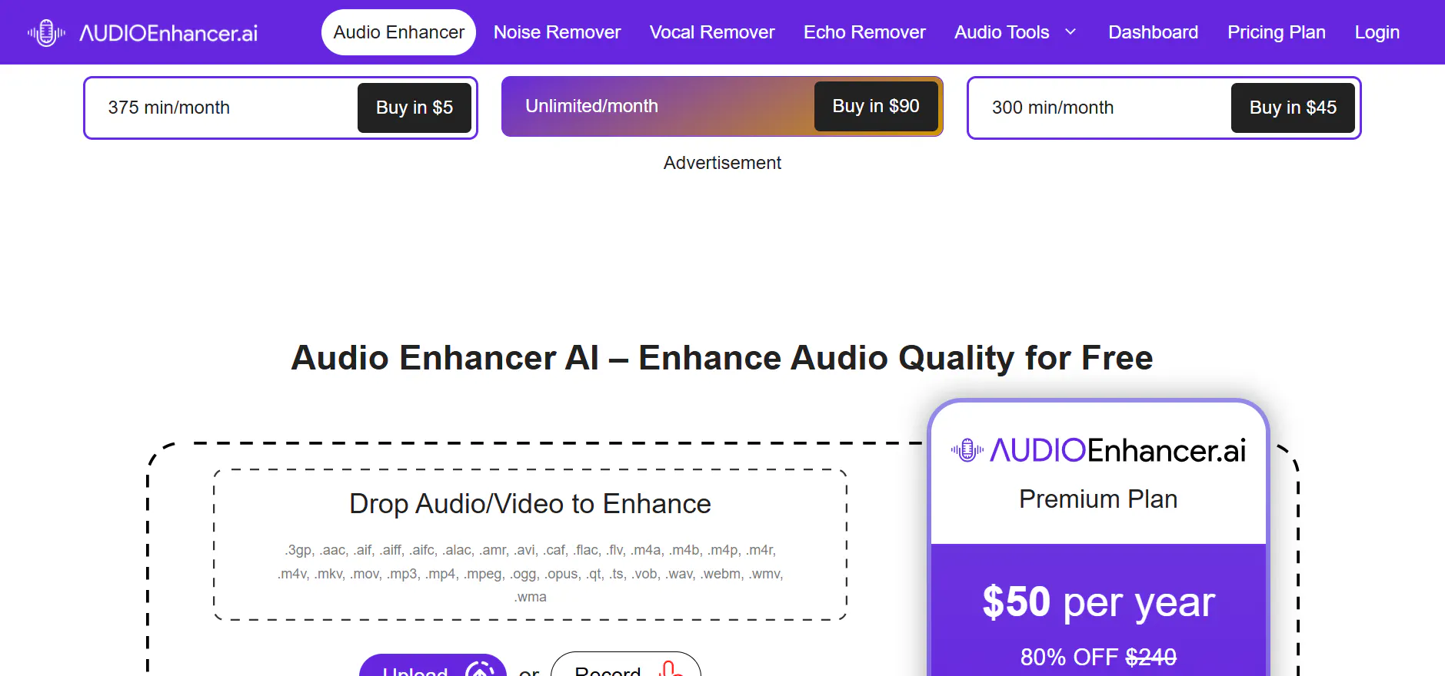Navigate to Echo Remover
The width and height of the screenshot is (1445, 676).
(864, 32)
